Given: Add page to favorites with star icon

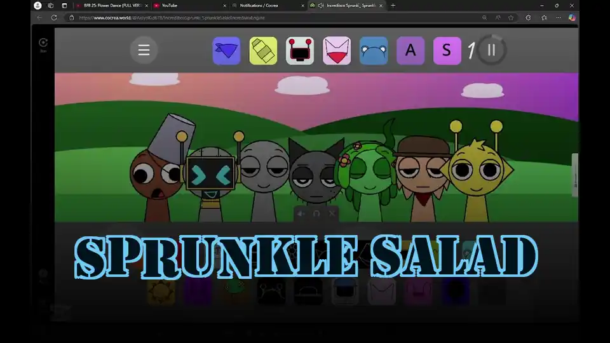Looking at the screenshot, I should click(x=511, y=18).
